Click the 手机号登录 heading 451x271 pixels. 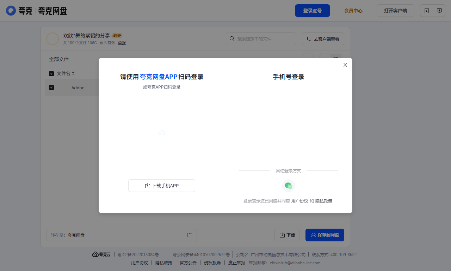(289, 77)
